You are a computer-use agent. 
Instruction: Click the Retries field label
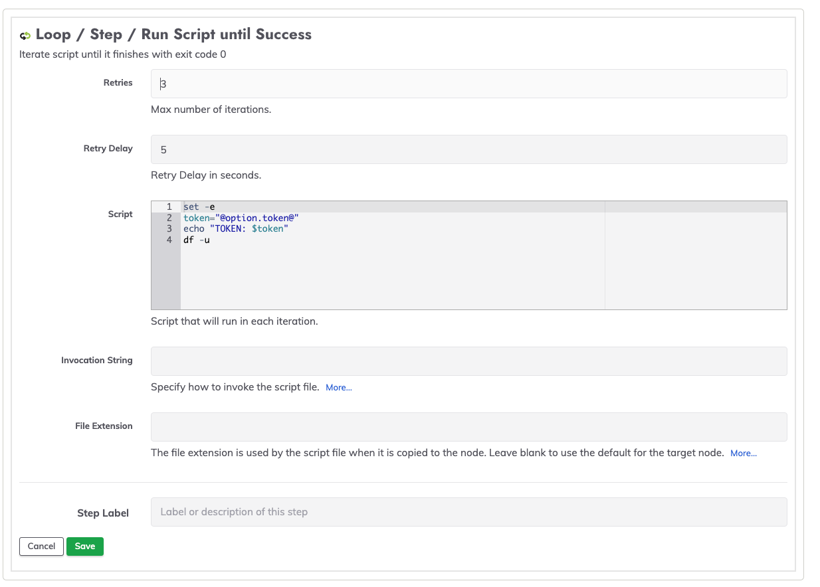point(118,83)
